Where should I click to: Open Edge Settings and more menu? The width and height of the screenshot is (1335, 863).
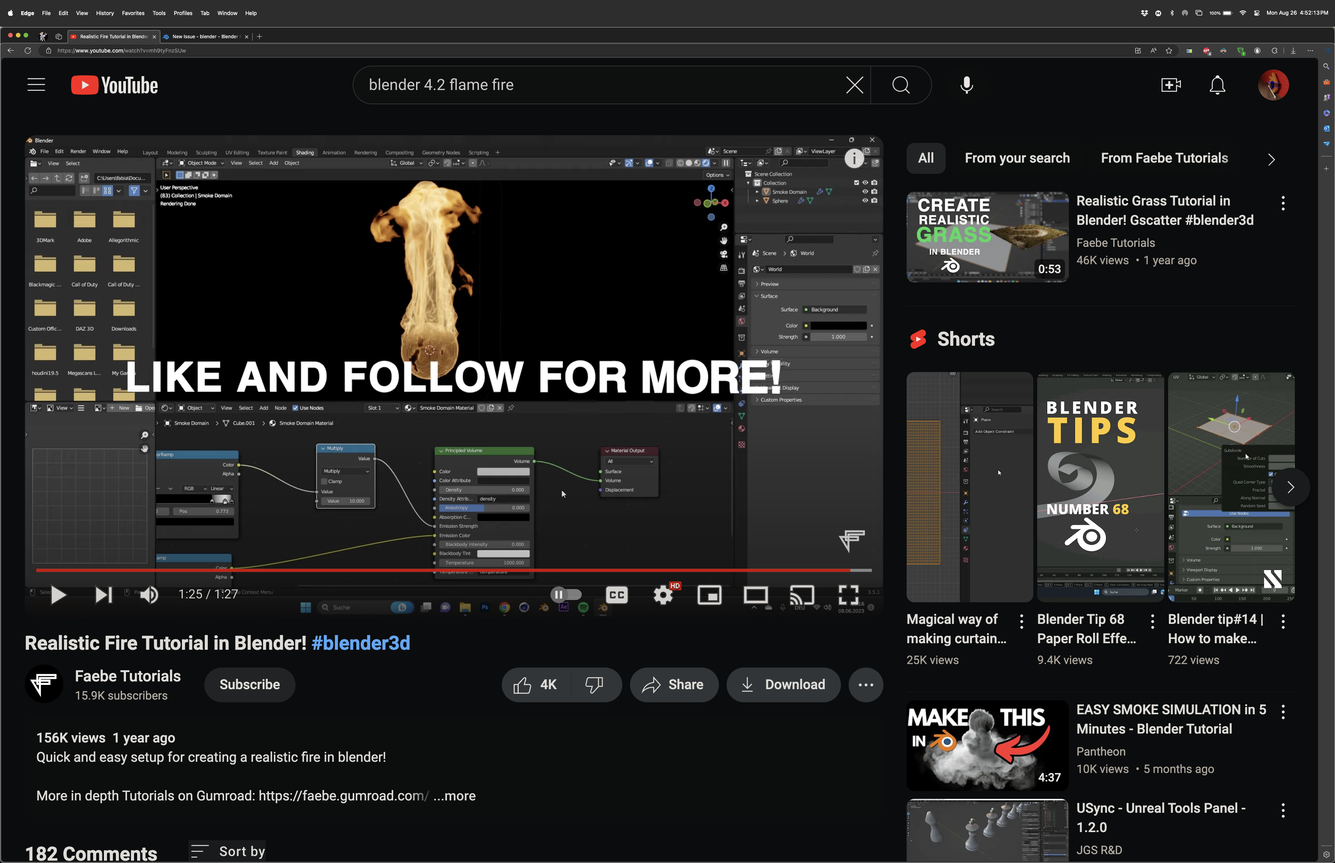(1310, 51)
